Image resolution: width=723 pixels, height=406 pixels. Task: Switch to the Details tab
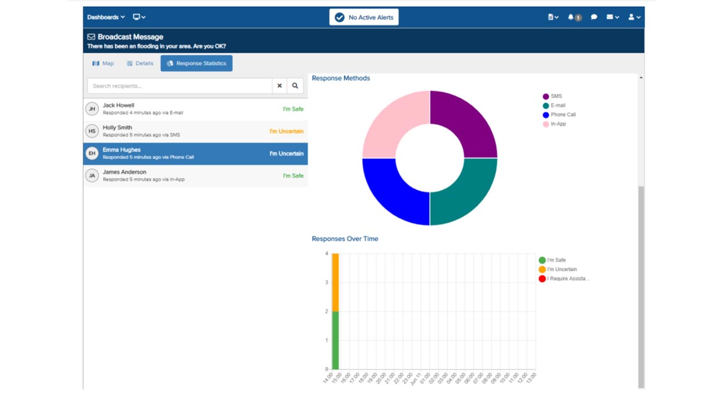coord(140,64)
